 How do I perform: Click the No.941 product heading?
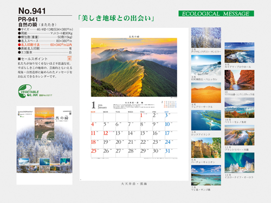(x=32, y=11)
